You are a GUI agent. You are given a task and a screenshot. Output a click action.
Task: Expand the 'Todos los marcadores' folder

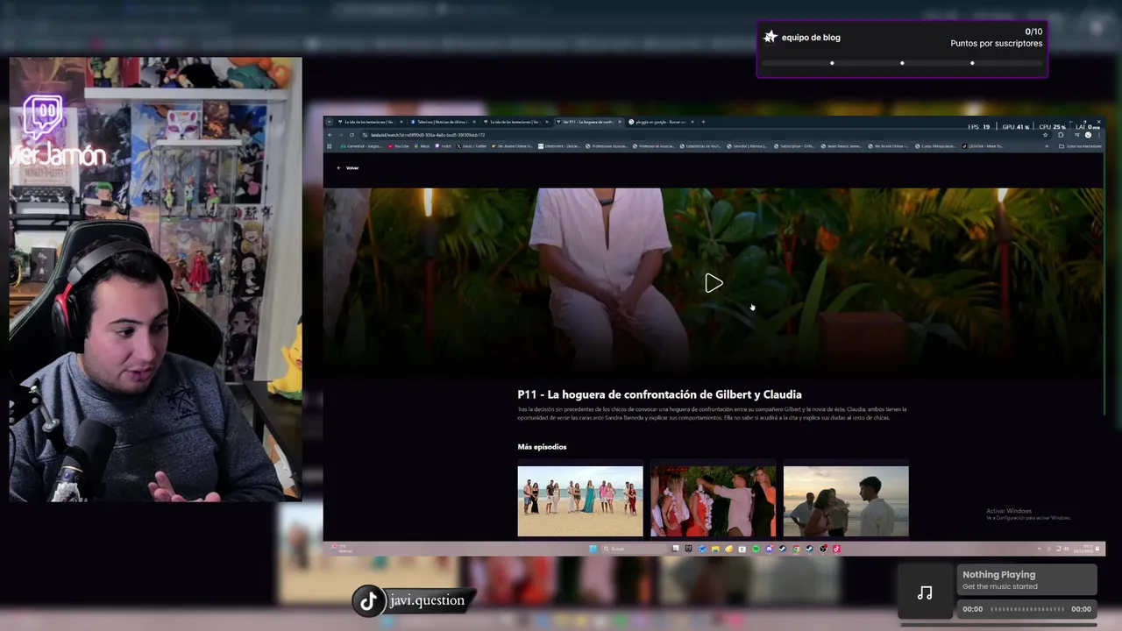point(1081,146)
